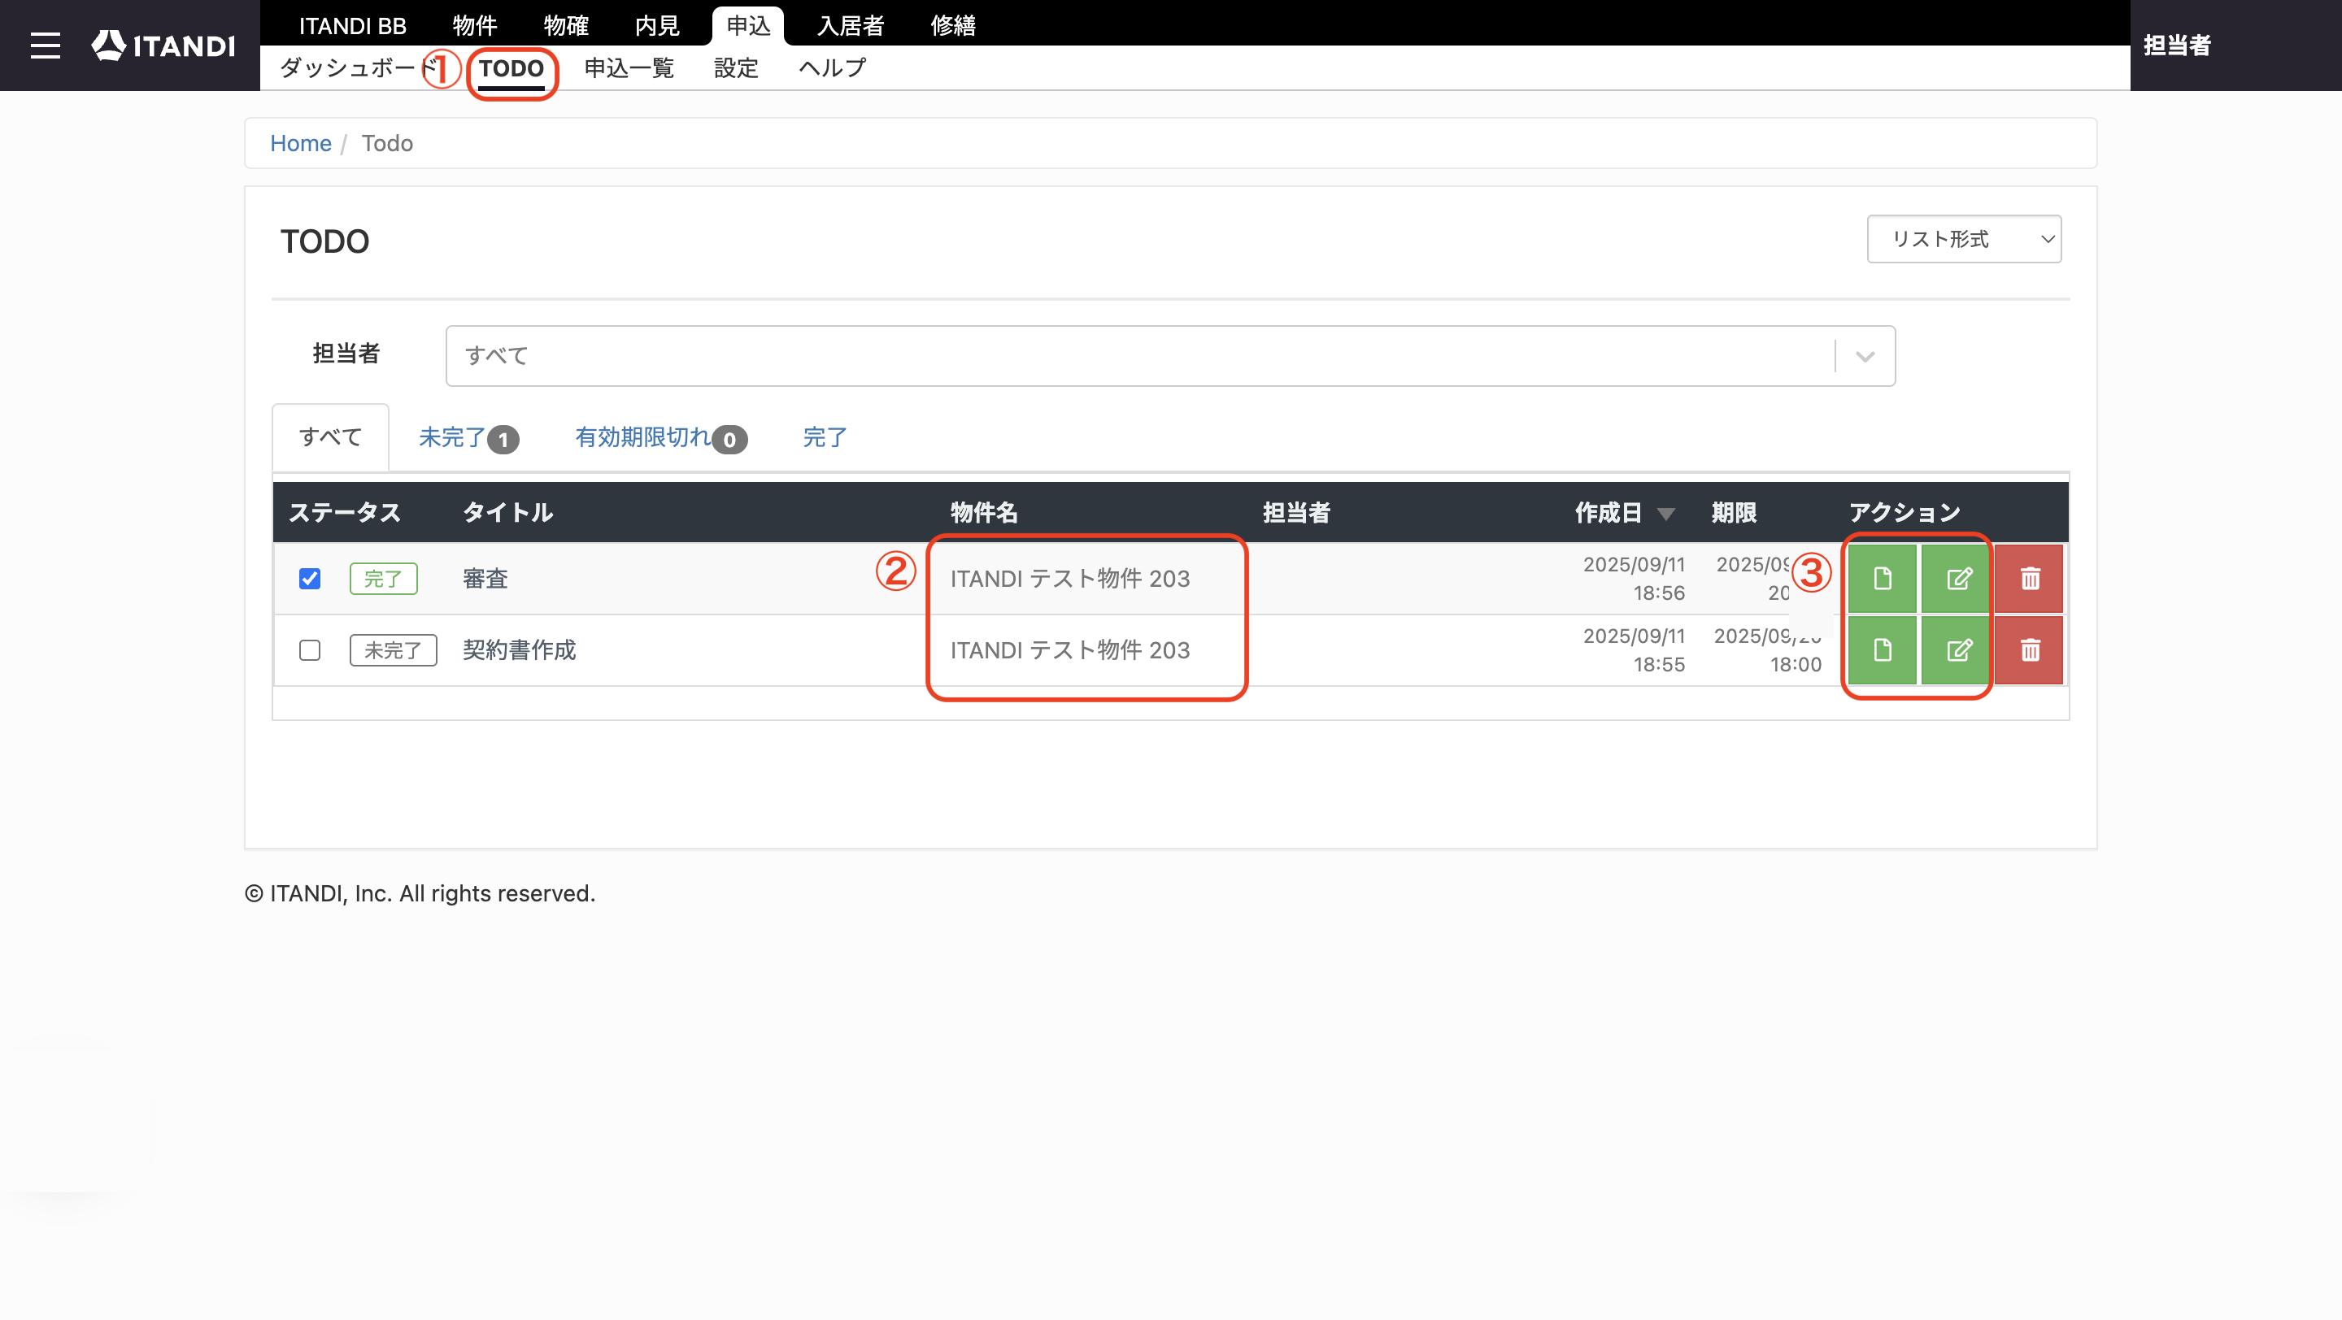Open the 担当者 すべて filter dropdown
This screenshot has height=1320, width=2342.
1170,356
